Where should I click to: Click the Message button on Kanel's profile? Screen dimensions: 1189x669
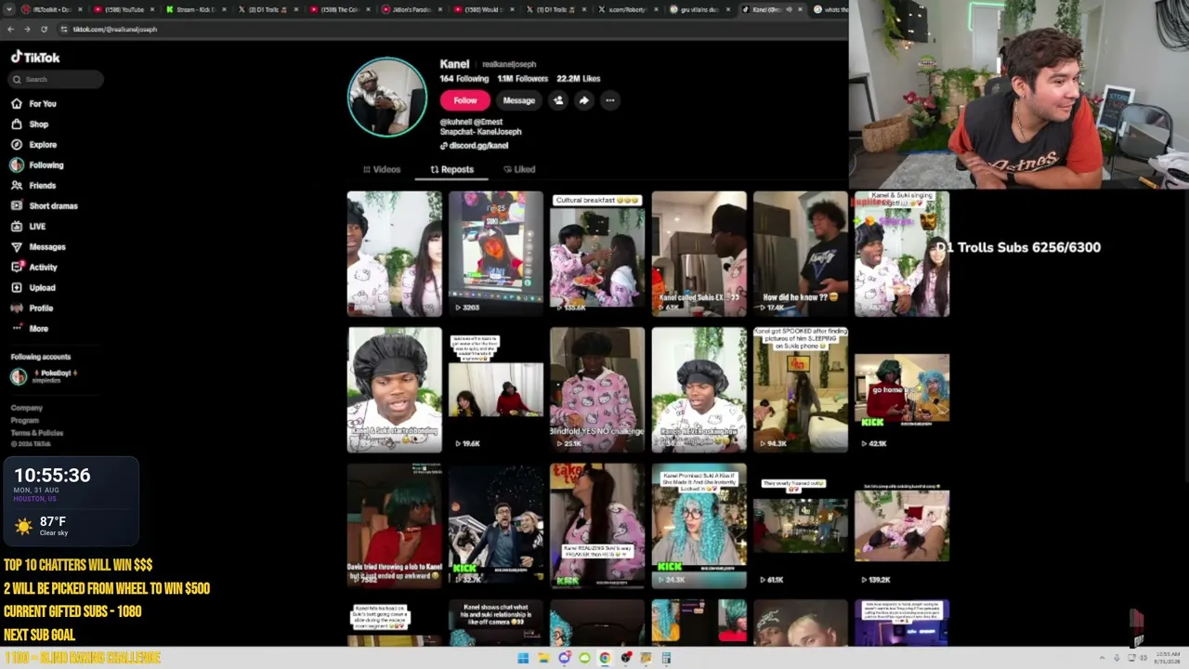pos(519,100)
